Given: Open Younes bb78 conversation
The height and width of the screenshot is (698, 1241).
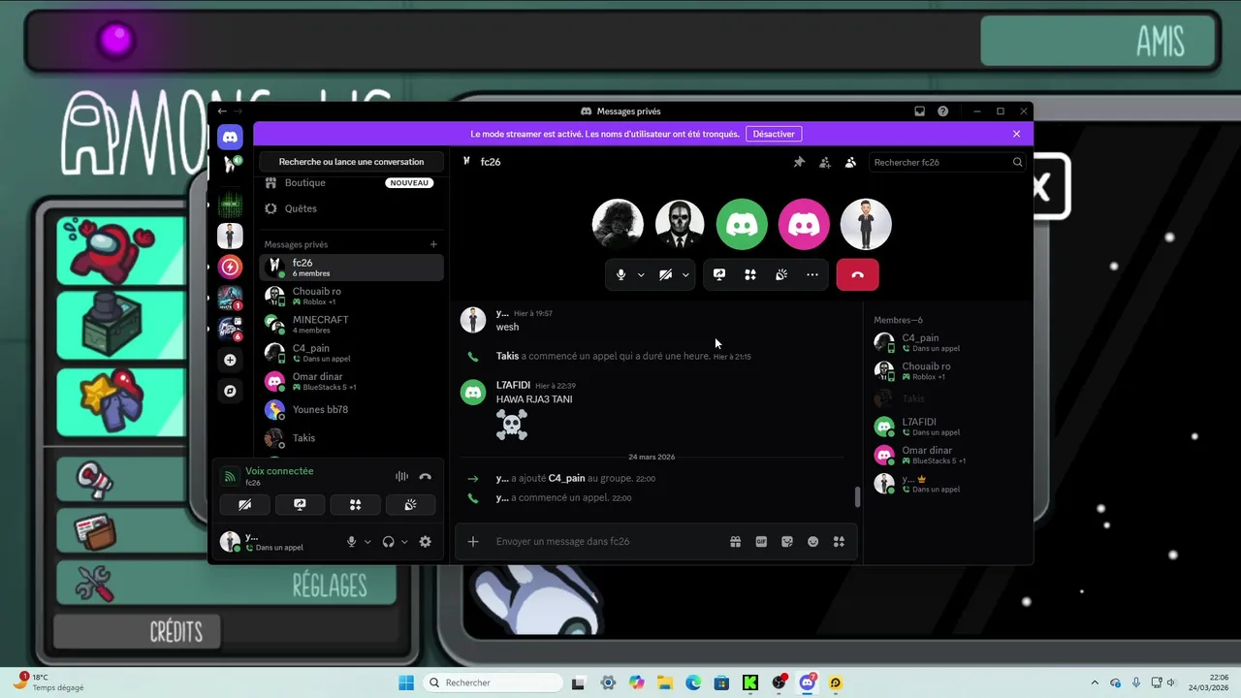Looking at the screenshot, I should [x=351, y=409].
